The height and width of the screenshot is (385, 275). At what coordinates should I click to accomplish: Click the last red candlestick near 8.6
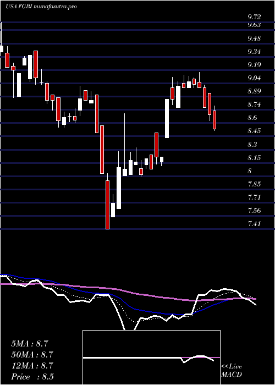pyautogui.click(x=215, y=120)
